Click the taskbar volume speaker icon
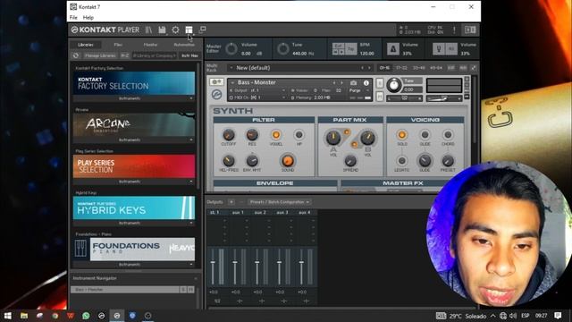 (x=513, y=316)
